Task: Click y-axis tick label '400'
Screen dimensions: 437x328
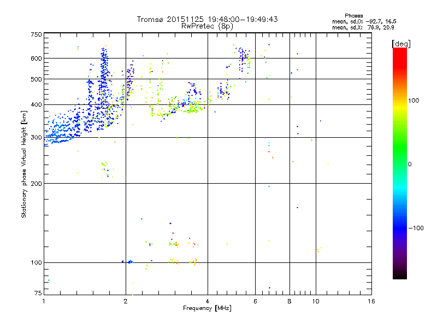Action: [36, 105]
